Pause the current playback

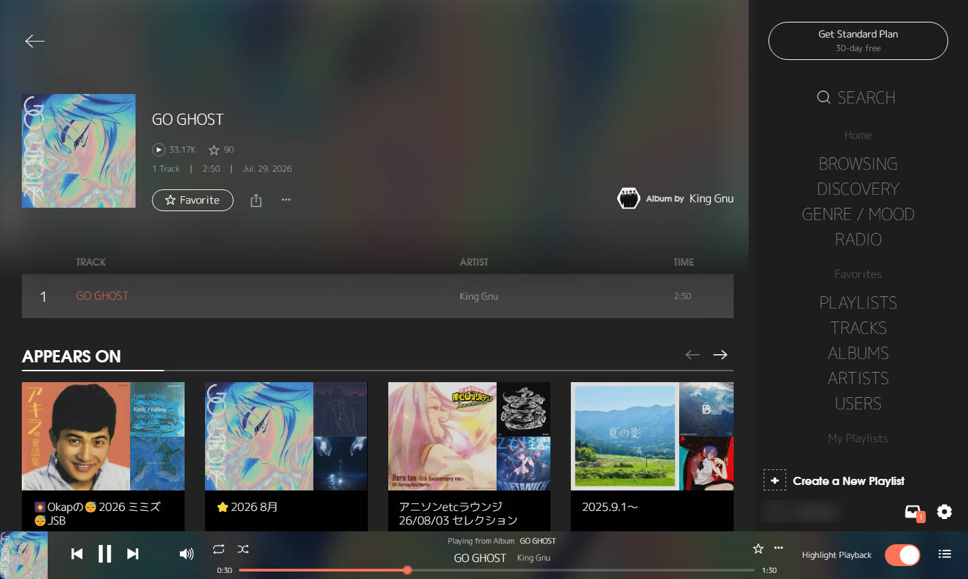click(x=105, y=554)
